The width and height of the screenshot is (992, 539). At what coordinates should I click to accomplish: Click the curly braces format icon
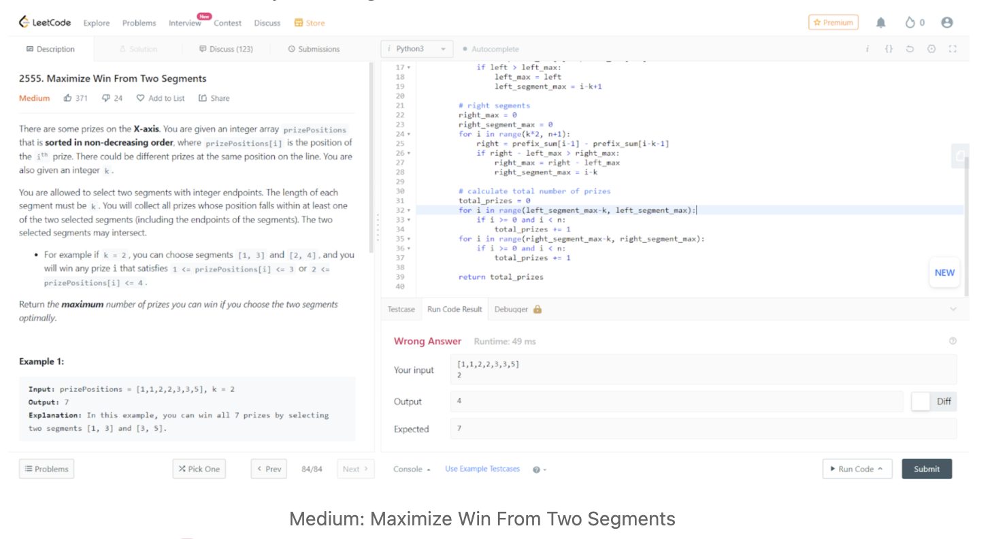tap(889, 49)
